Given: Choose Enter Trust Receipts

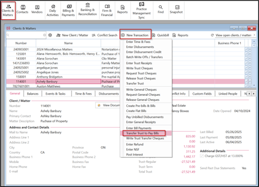Looking at the screenshot, I should [139, 63].
